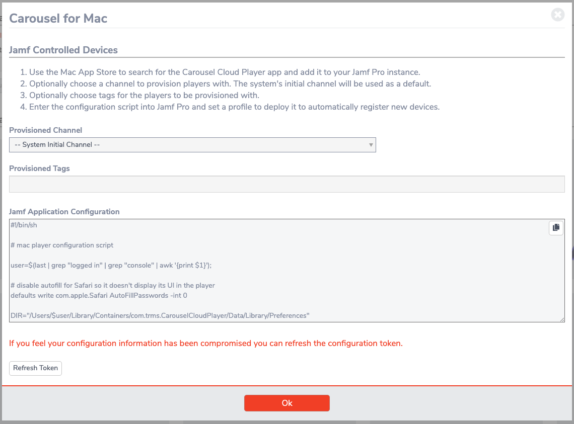Click step 4 about the configuration script
The image size is (574, 424).
click(234, 107)
